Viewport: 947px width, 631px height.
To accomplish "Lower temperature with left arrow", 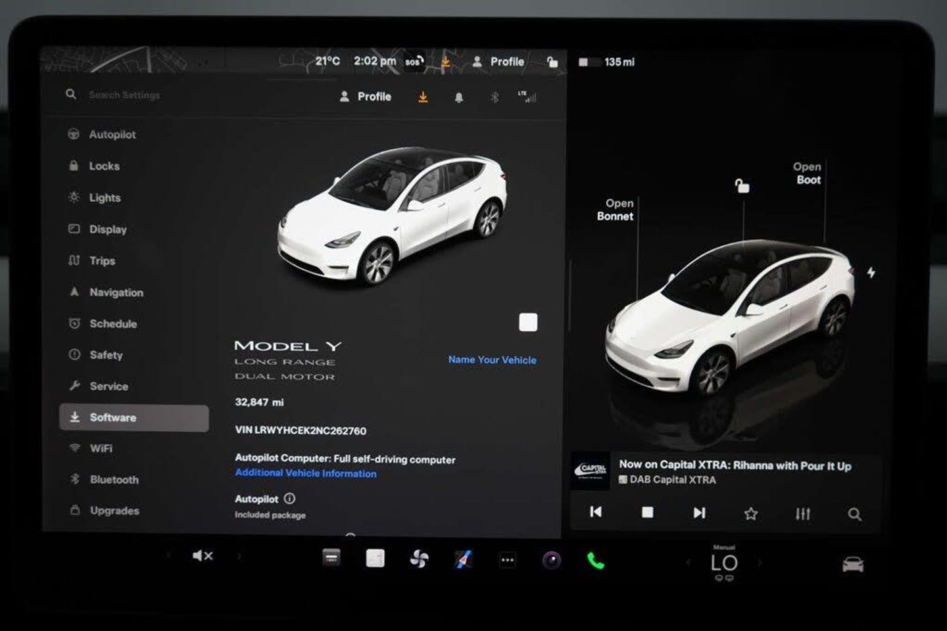I will click(x=689, y=563).
